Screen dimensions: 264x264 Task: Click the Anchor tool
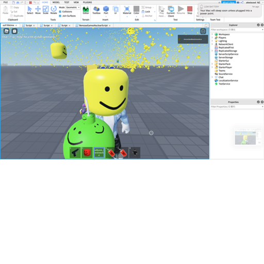147,16
